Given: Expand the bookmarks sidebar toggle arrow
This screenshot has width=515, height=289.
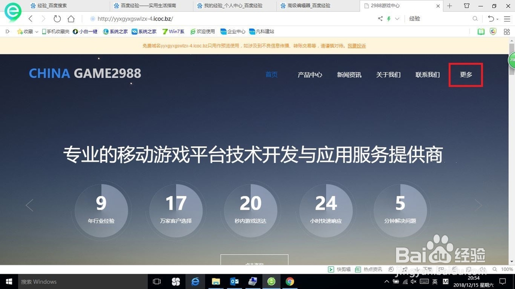Looking at the screenshot, I should pos(8,31).
